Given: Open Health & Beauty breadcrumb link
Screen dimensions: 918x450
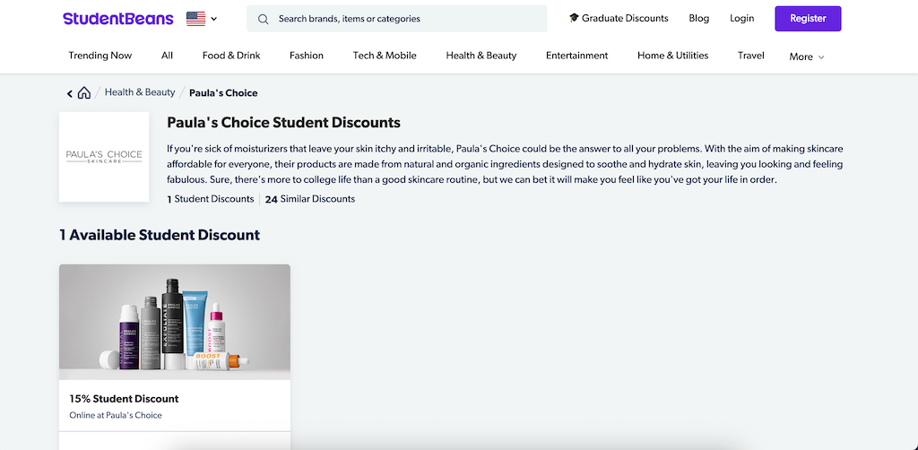Looking at the screenshot, I should pyautogui.click(x=140, y=91).
